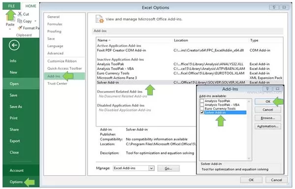295x189 pixels.
Task: Check Analysis ToolPak - VBA checkbox
Action: [x=202, y=105]
